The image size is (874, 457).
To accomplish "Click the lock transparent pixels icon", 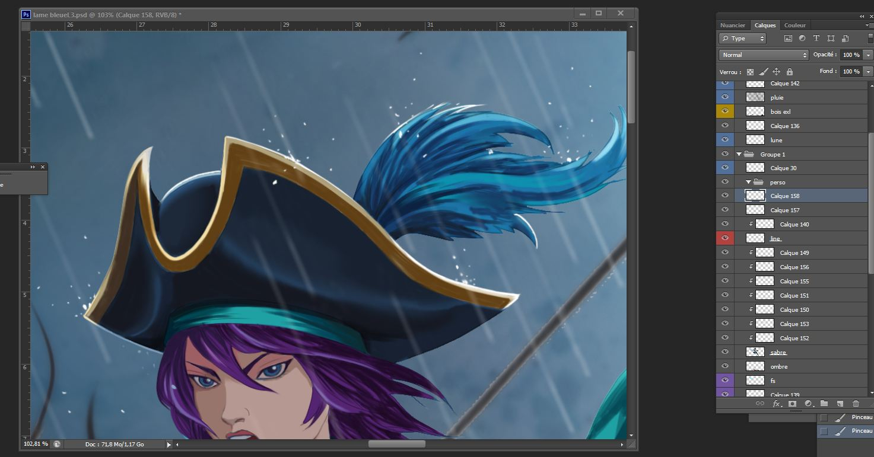I will tap(750, 72).
